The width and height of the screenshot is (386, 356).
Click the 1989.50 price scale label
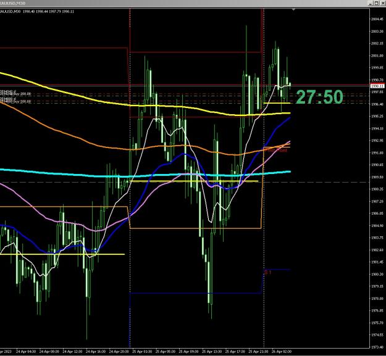coord(377,177)
